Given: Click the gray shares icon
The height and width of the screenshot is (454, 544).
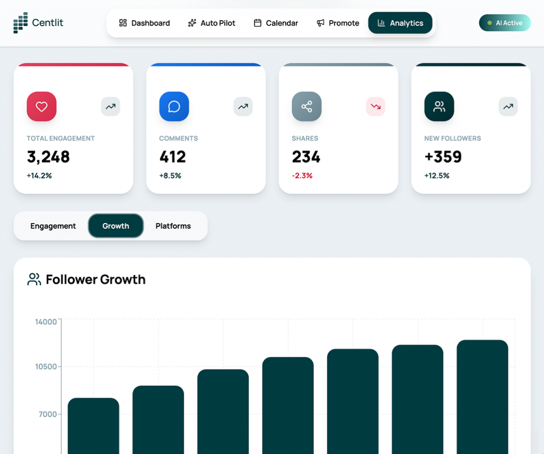Looking at the screenshot, I should click(x=307, y=106).
